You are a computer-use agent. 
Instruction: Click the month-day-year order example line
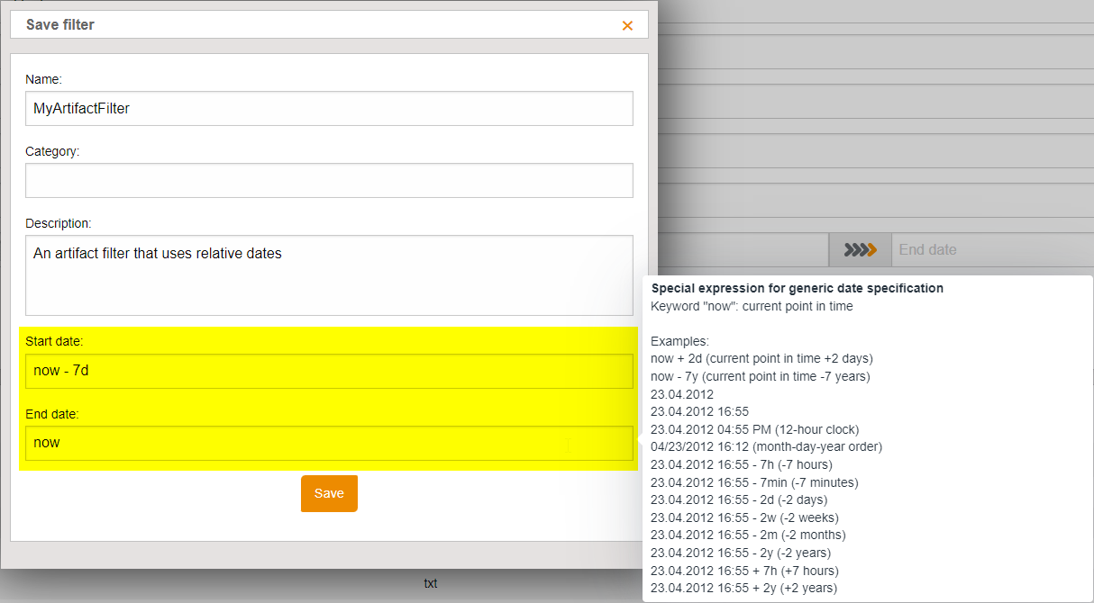pos(766,446)
